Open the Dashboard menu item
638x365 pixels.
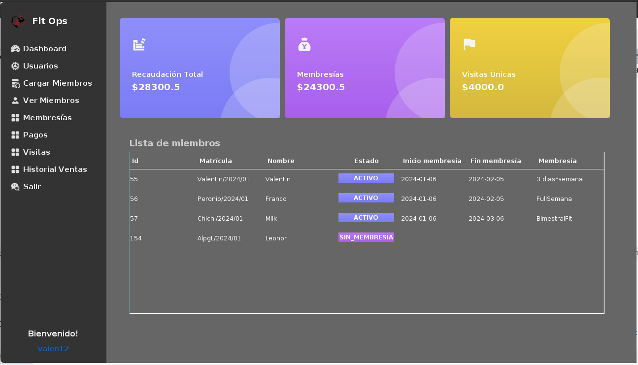[45, 49]
